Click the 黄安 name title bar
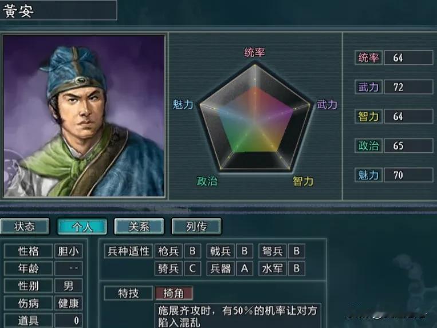This screenshot has height=328, width=437. pos(58,10)
